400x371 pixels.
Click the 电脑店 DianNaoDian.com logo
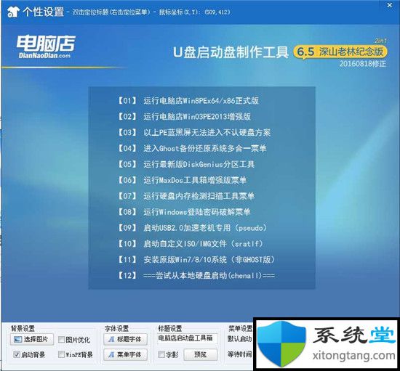46,47
